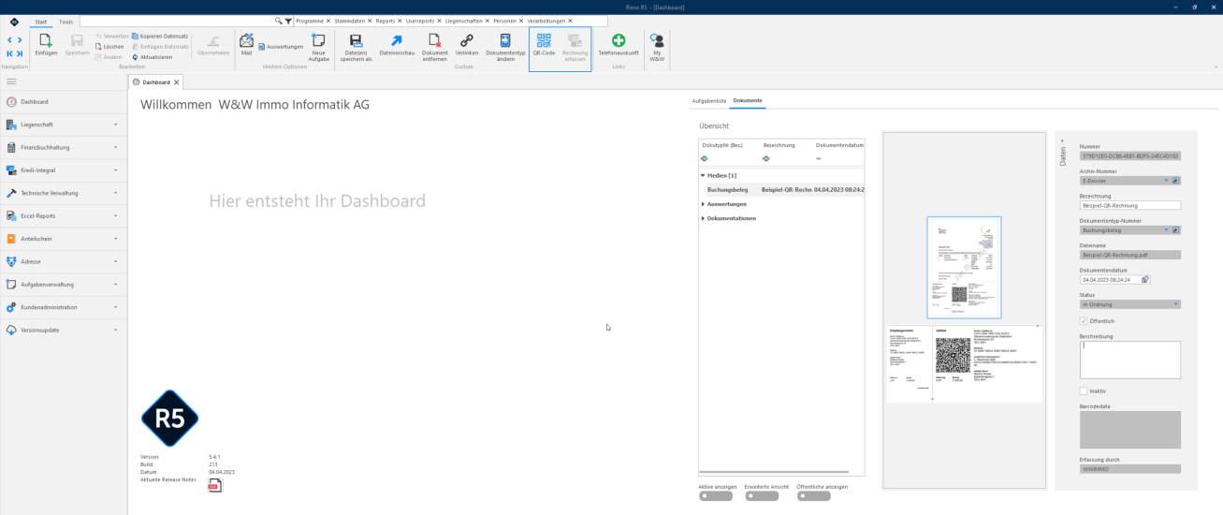Click the search magnifier icon
1223x515 pixels.
tap(278, 20)
